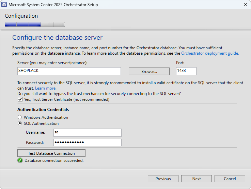Click the setup progress bar

(x=35, y=24)
